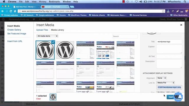
Task: Open the Window menu
Action: click(67, 1)
